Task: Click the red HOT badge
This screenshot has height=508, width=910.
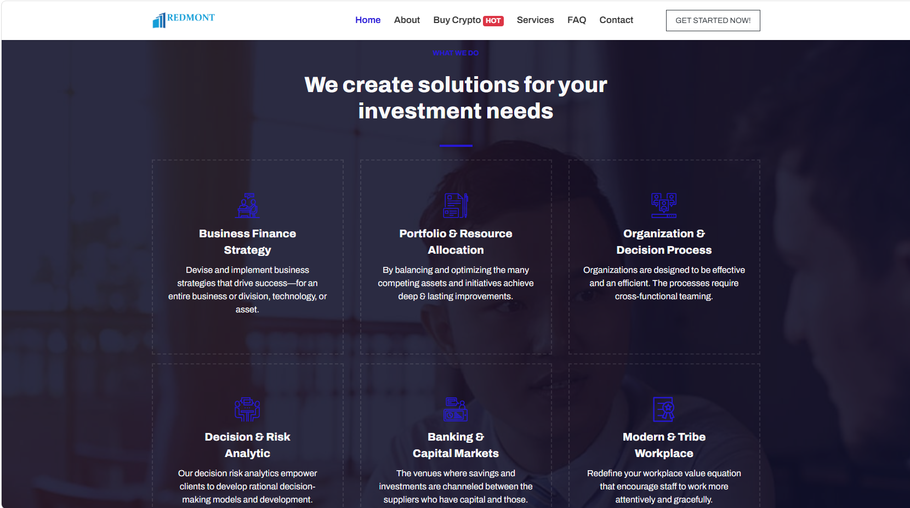Action: 493,21
